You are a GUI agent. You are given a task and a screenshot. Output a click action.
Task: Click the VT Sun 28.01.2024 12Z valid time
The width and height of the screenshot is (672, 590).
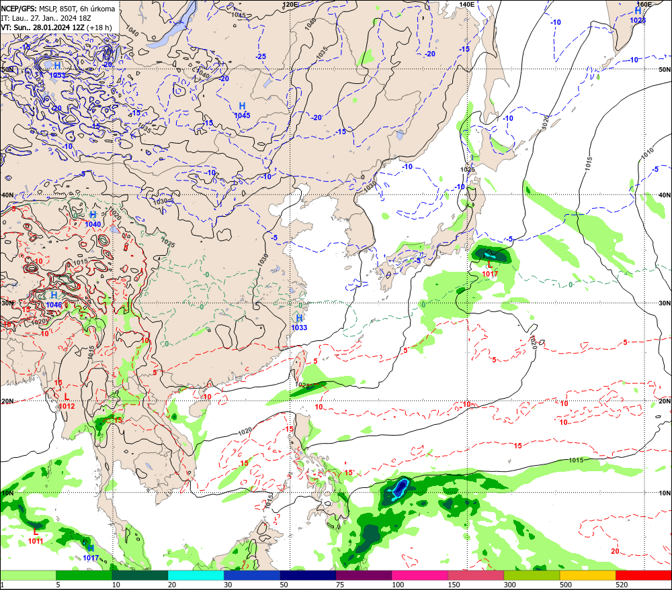56,28
